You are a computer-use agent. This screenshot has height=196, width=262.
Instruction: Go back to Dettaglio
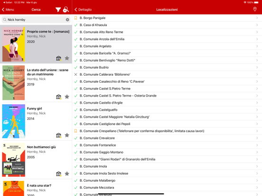tap(83, 9)
